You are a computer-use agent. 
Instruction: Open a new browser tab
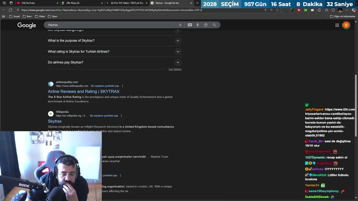pyautogui.click(x=197, y=3)
